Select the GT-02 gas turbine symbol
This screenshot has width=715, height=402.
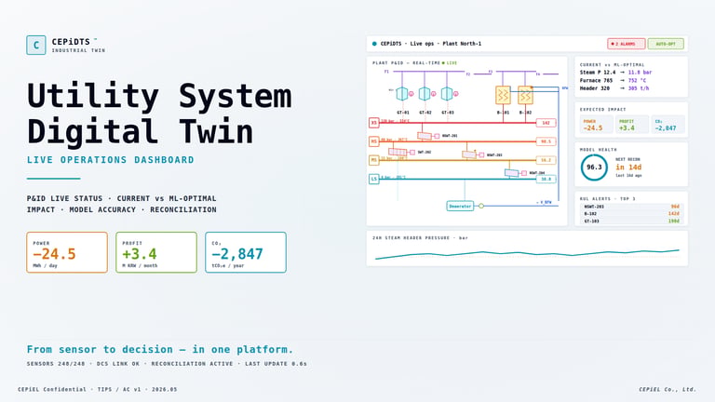point(425,94)
